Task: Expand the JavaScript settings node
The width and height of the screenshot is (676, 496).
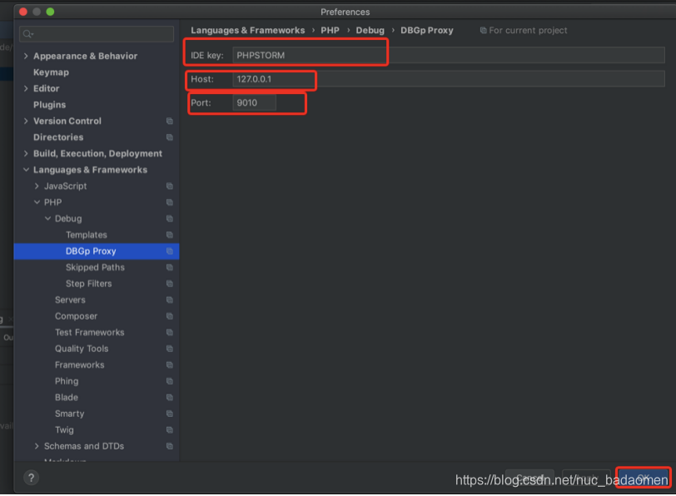Action: 37,186
